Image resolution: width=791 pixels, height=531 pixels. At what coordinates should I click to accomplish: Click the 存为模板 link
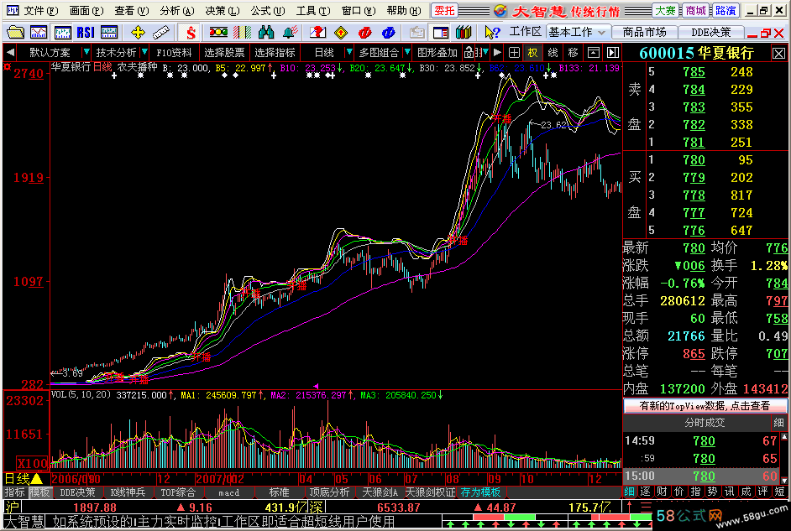tap(481, 492)
